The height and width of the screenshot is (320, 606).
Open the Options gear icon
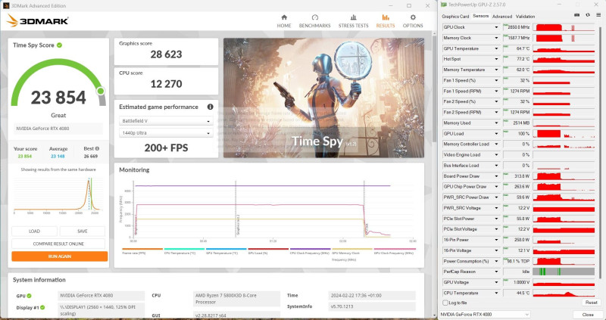pos(413,17)
